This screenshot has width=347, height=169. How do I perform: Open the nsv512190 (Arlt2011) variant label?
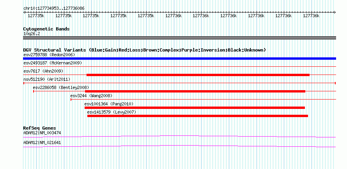[47, 79]
